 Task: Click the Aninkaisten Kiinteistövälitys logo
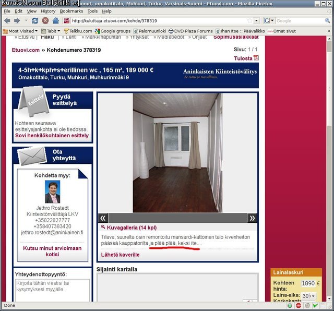pyautogui.click(x=220, y=73)
